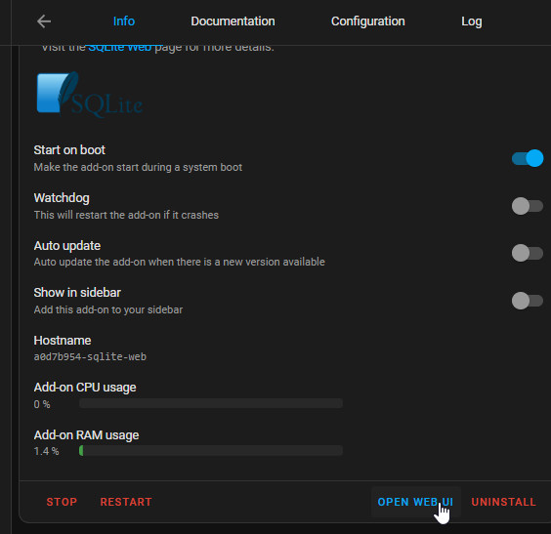551x534 pixels.
Task: Switch to the Info tab
Action: pyautogui.click(x=124, y=21)
